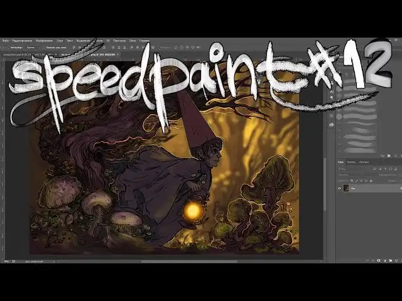The height and width of the screenshot is (301, 402).
Task: Hide the layer using its eye icon
Action: pos(340,187)
